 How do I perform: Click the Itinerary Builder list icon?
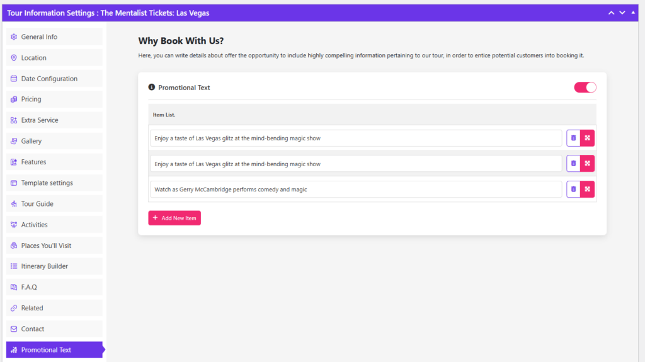pos(14,266)
